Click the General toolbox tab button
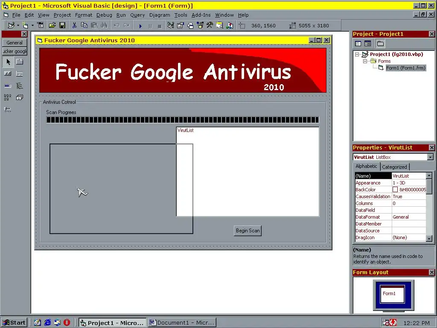The image size is (437, 328). [15, 43]
